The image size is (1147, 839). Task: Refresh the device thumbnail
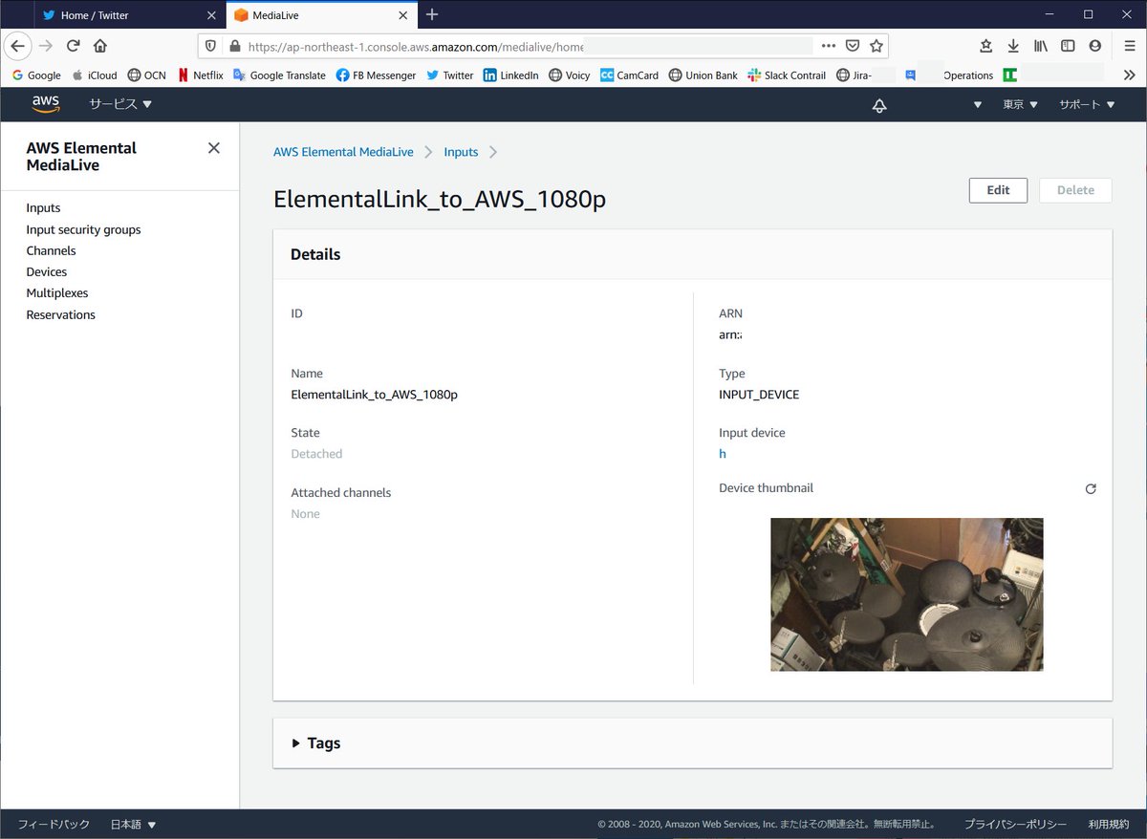1091,488
